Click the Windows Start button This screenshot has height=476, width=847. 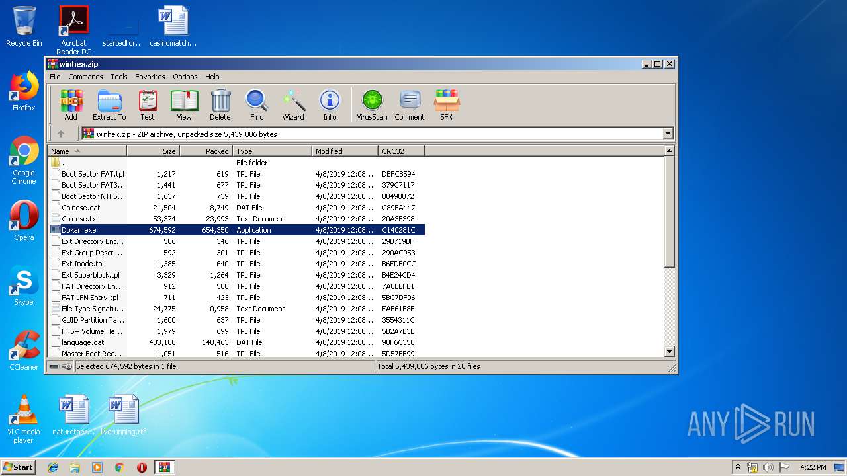pos(18,467)
